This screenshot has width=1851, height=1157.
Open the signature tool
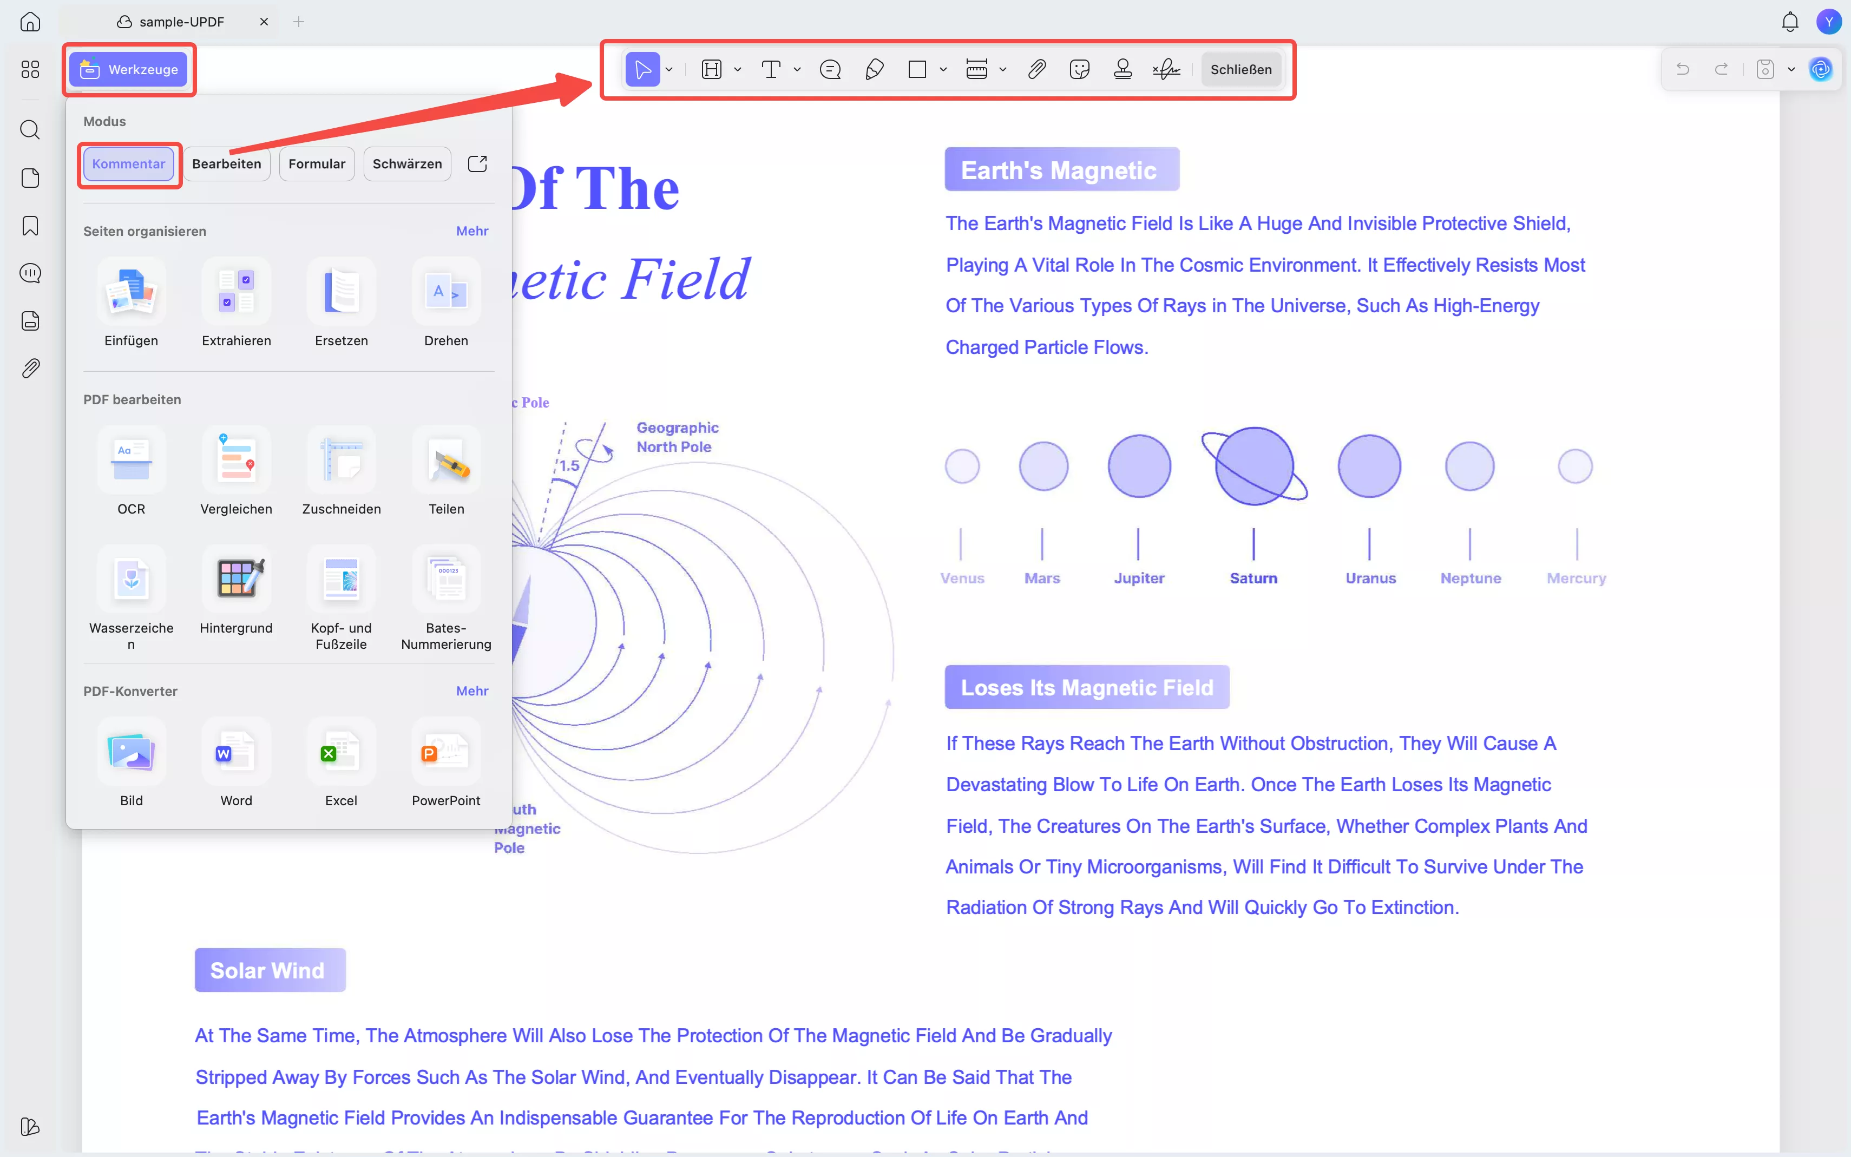click(1166, 70)
